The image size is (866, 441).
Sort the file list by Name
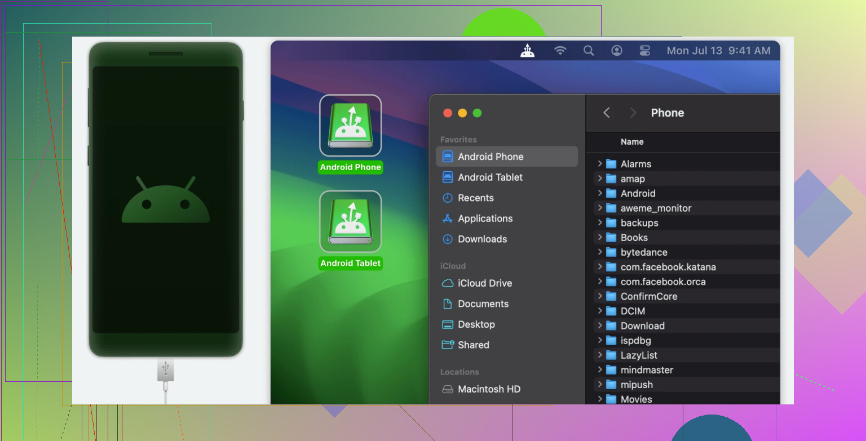[x=632, y=142]
